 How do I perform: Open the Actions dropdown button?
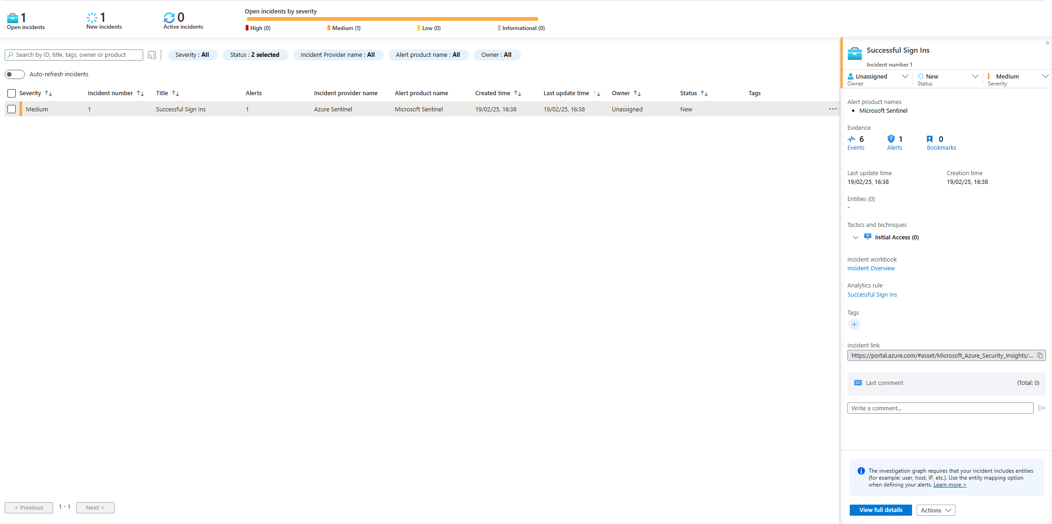pyautogui.click(x=936, y=510)
